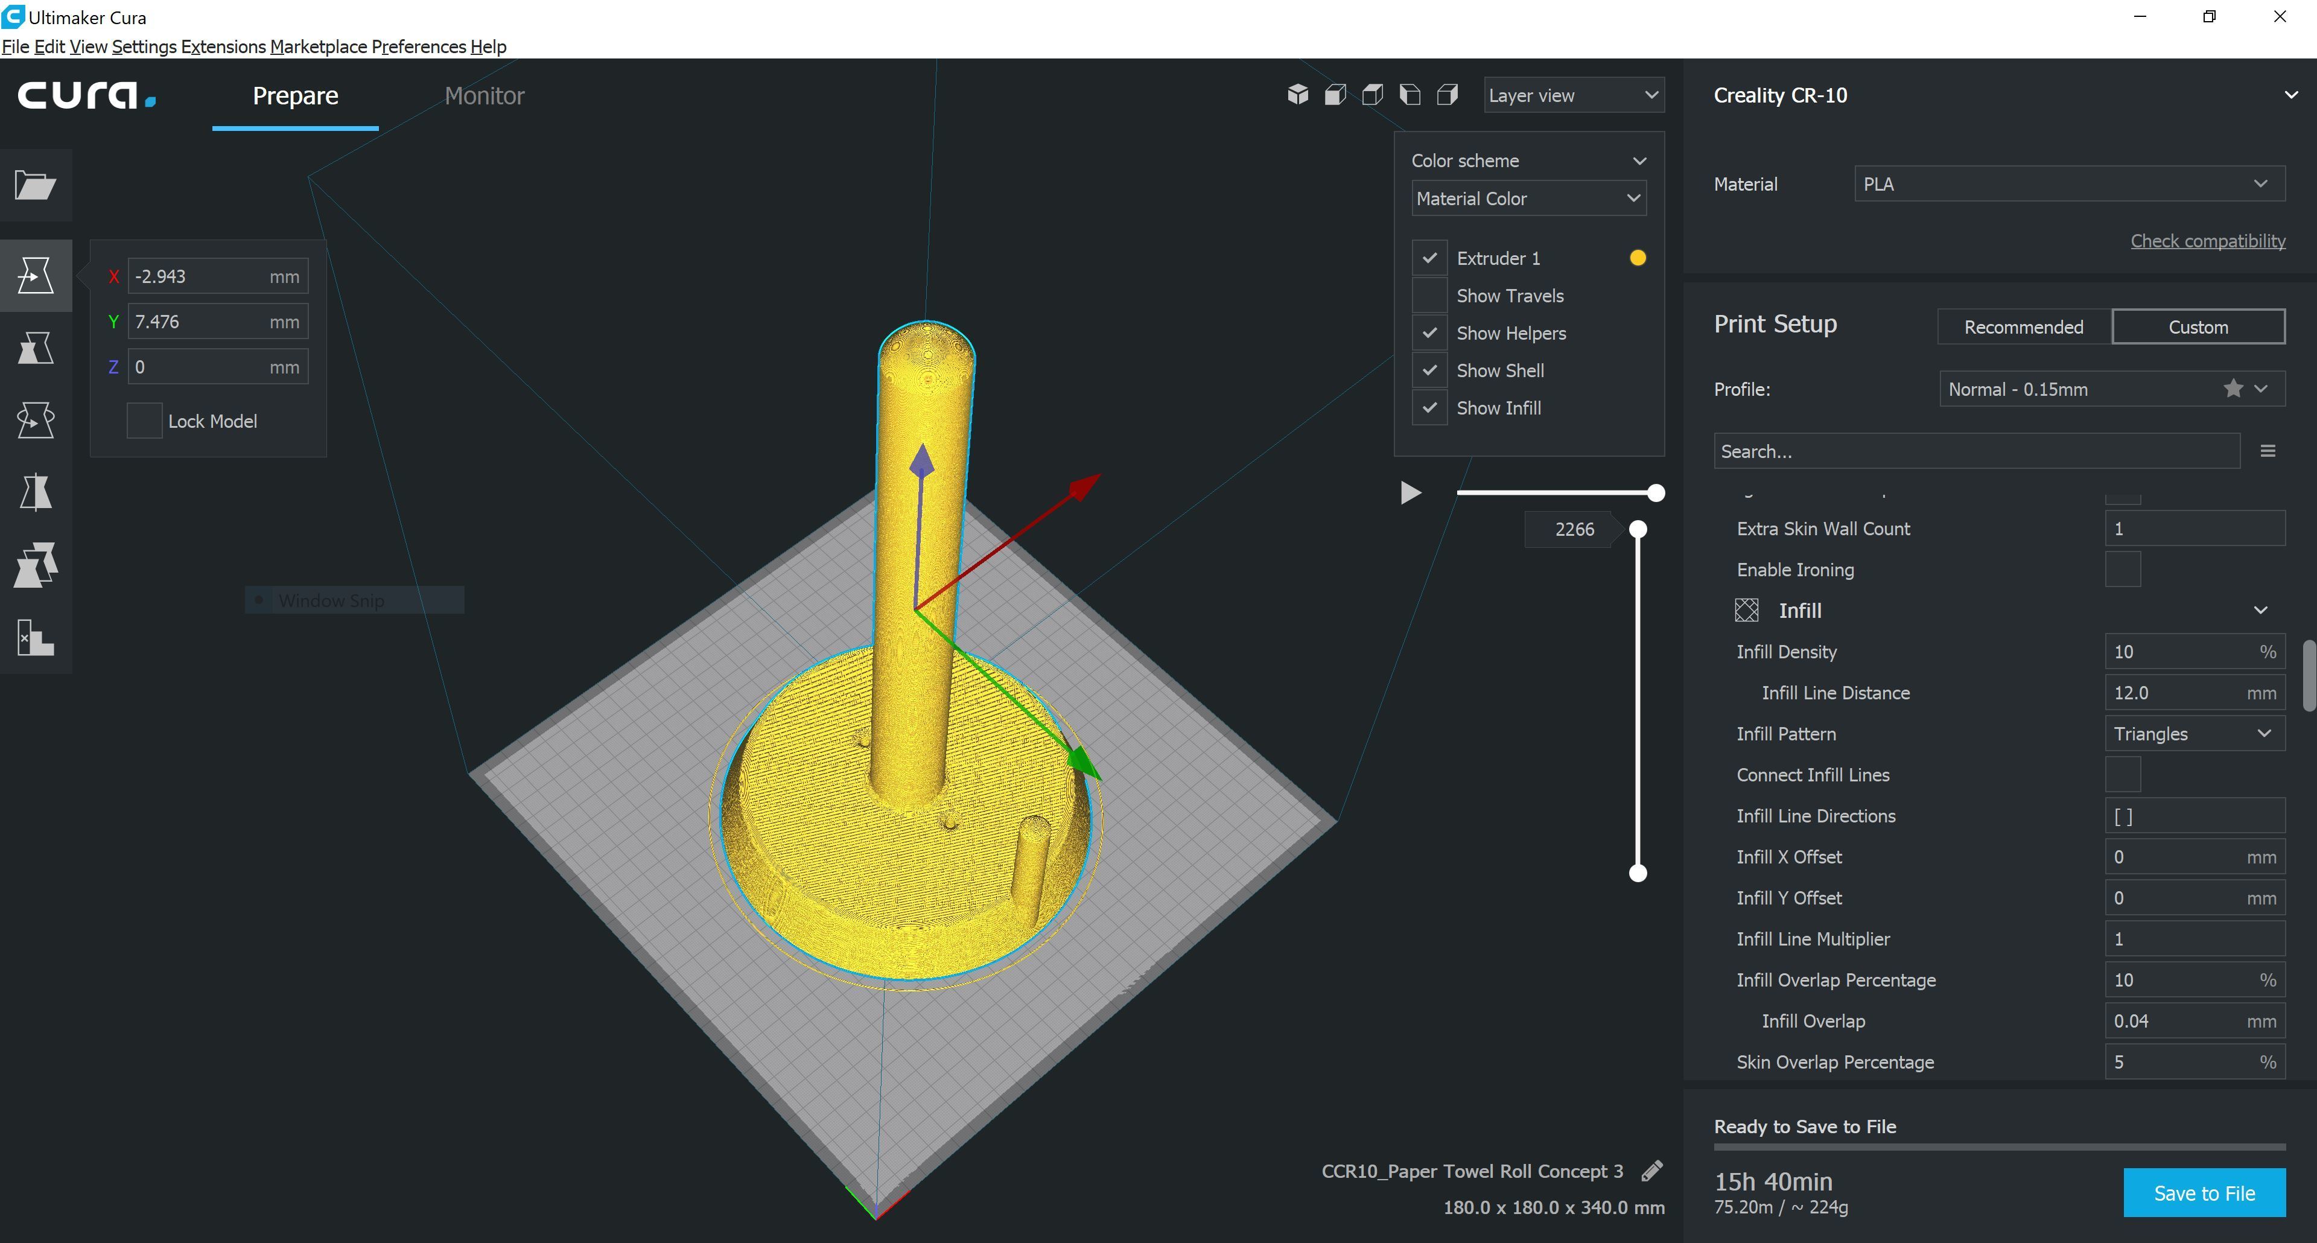The width and height of the screenshot is (2317, 1243).
Task: Select the Rotate tool icon
Action: (x=35, y=420)
